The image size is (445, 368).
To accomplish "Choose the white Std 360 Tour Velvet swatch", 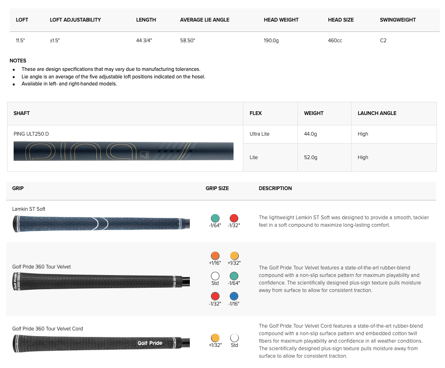I will [215, 276].
